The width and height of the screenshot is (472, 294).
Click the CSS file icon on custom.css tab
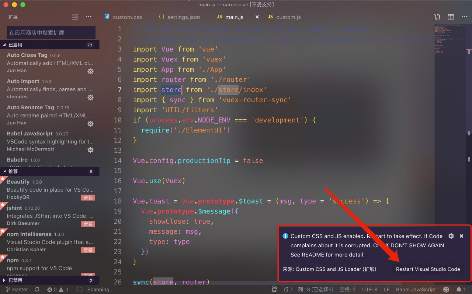(x=107, y=17)
